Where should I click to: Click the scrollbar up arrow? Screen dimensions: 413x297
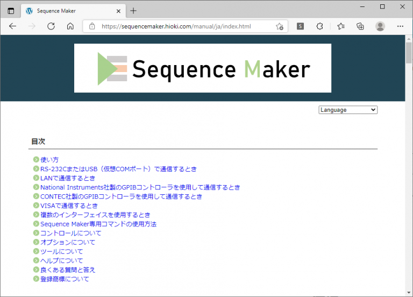click(x=409, y=39)
